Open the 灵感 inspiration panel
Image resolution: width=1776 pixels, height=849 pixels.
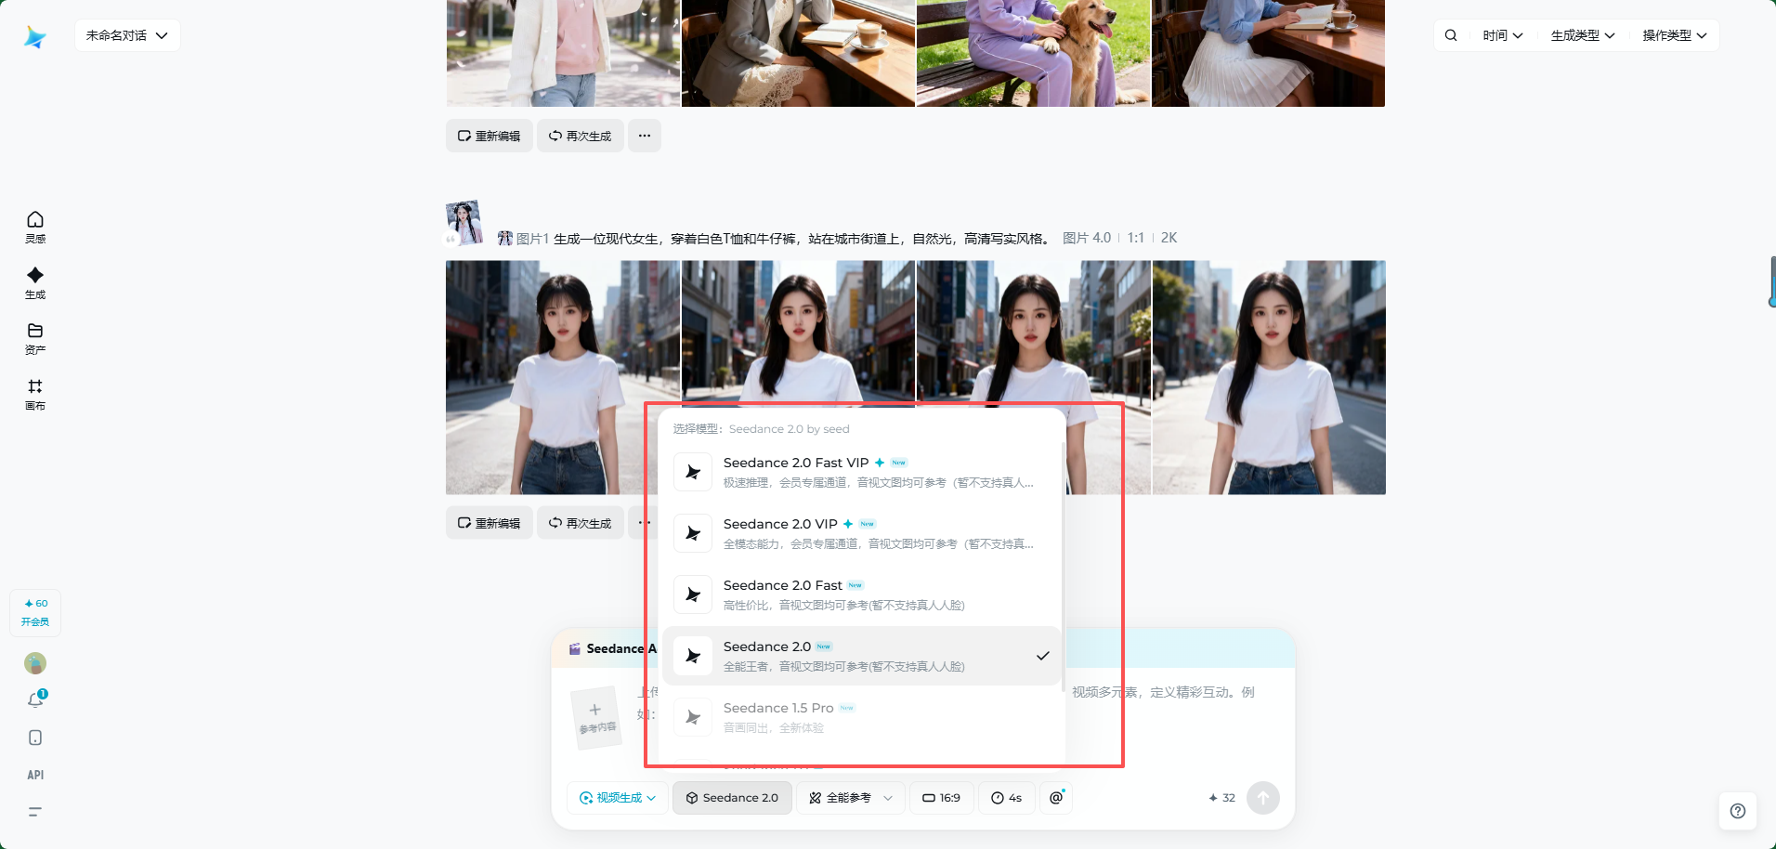click(34, 227)
